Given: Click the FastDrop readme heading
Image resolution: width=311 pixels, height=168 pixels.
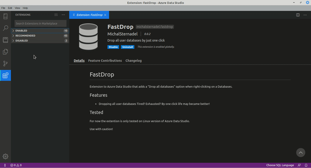Looking at the screenshot, I should pos(102,74).
